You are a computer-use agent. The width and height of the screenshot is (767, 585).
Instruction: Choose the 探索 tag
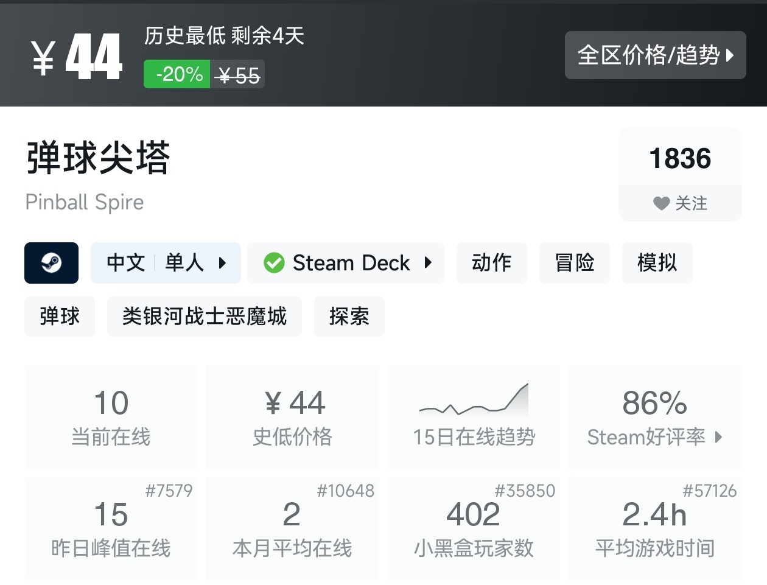[349, 317]
